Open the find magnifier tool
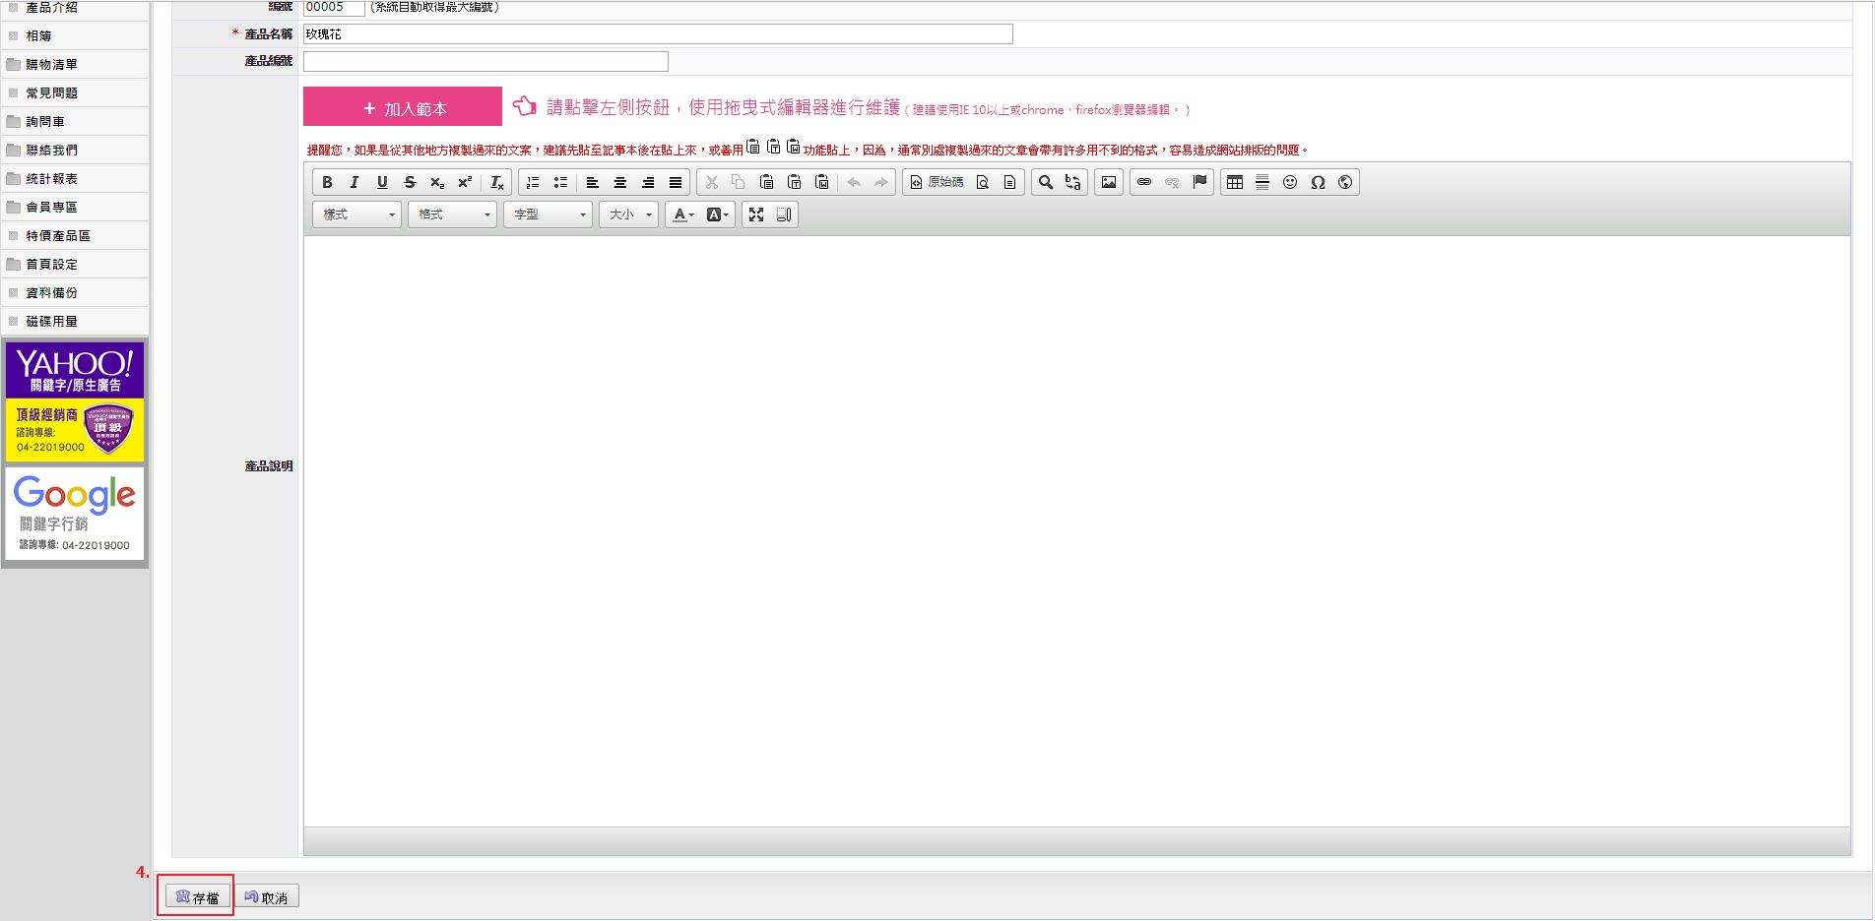Viewport: 1875px width, 921px height. click(x=1046, y=182)
